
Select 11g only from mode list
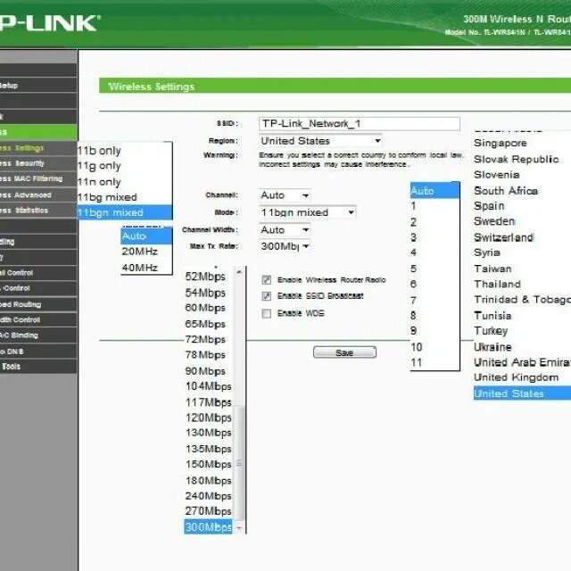click(125, 166)
